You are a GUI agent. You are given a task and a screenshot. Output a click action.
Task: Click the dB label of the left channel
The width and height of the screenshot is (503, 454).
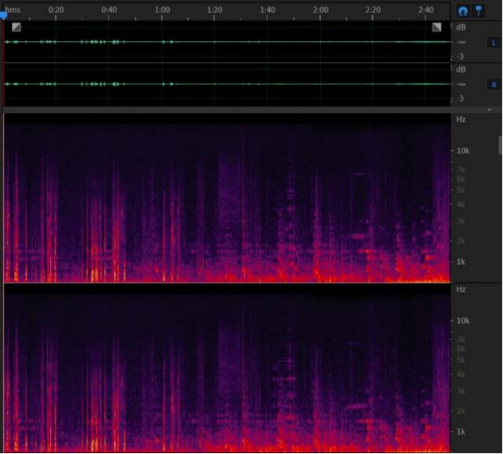(x=461, y=28)
